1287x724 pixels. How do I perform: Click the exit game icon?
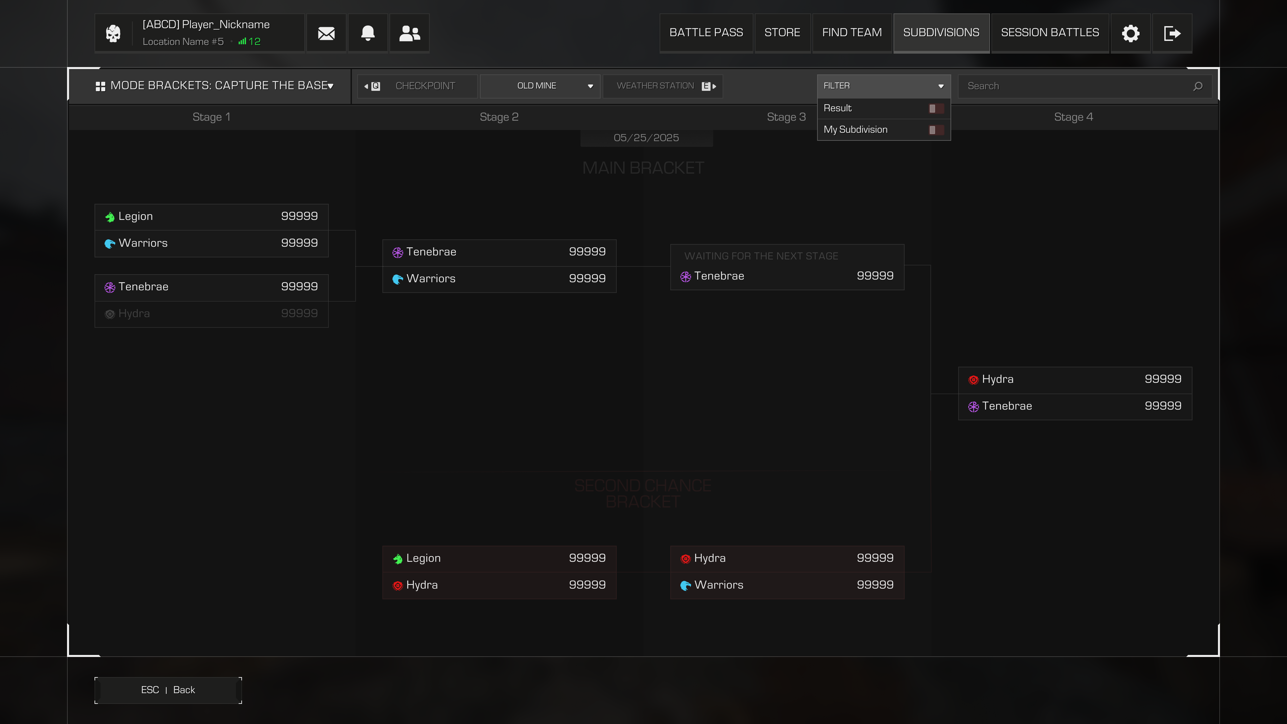1172,34
